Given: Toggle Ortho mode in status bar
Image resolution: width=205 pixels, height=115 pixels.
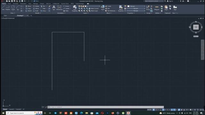Looking at the screenshot, I should pos(161,110).
